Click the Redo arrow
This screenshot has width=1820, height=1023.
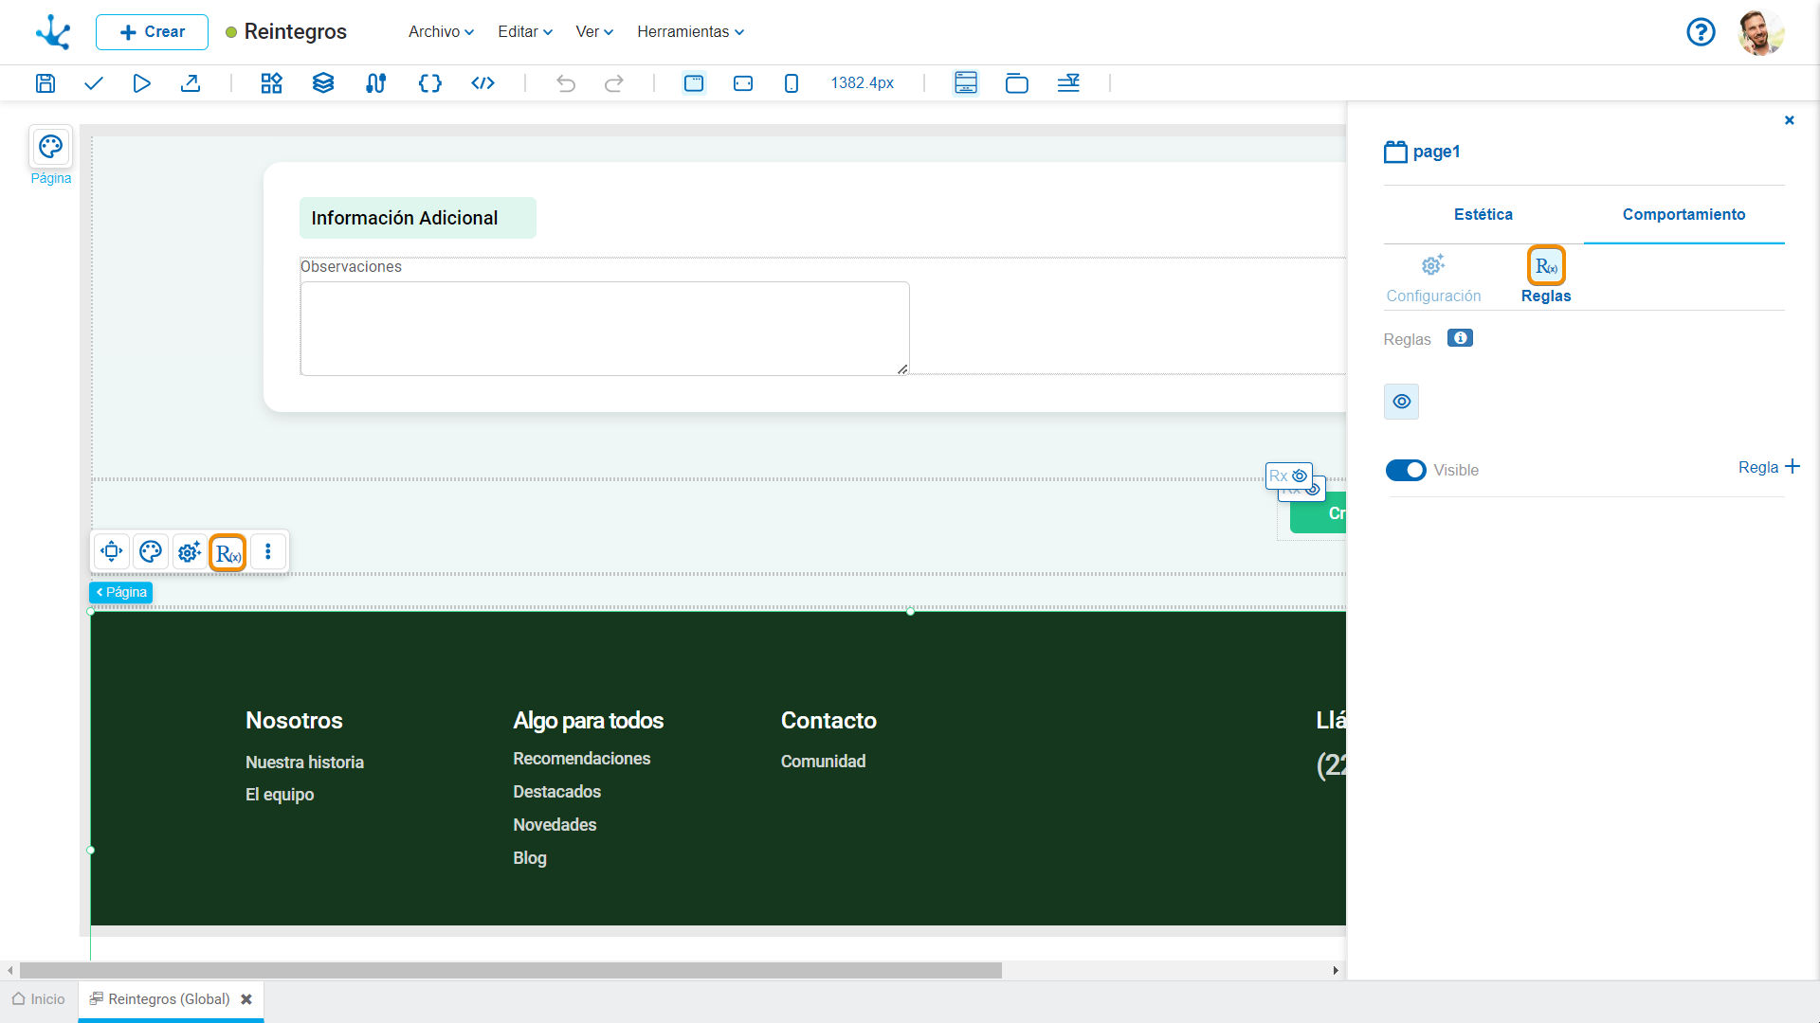[614, 83]
